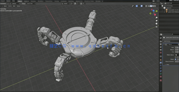Open the overlays options dropdown arrow

(143, 6)
